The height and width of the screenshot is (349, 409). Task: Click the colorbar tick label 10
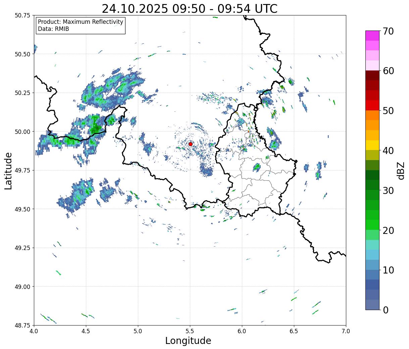pos(388,270)
